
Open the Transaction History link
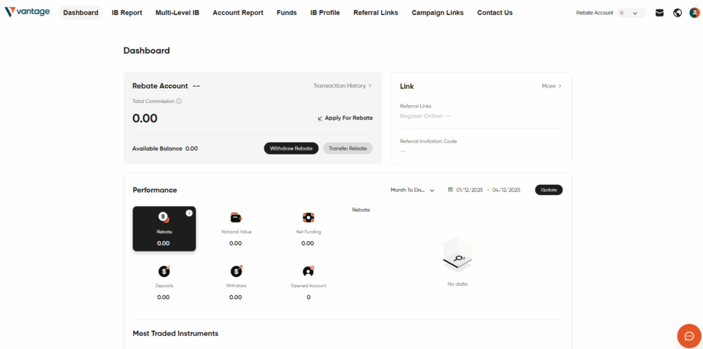342,86
